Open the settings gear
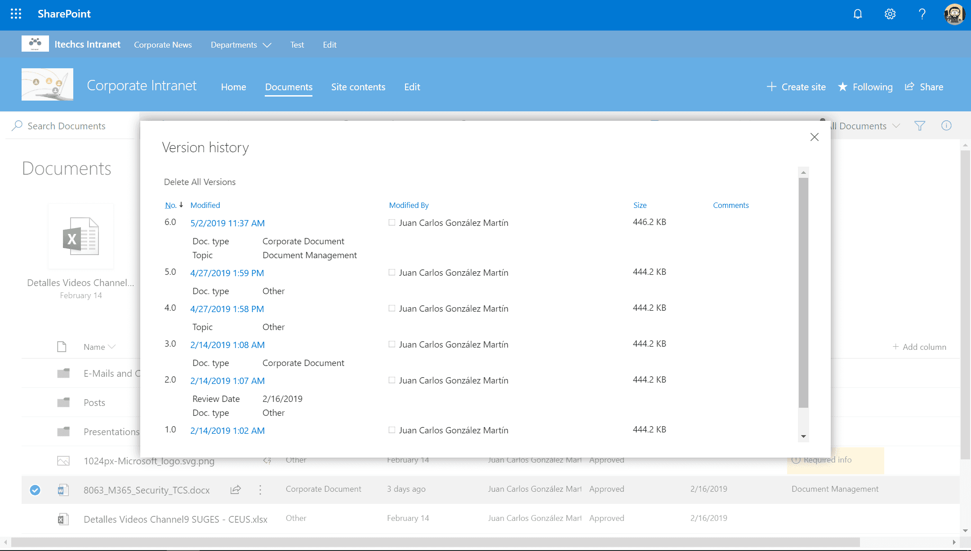The image size is (971, 551). click(x=890, y=14)
